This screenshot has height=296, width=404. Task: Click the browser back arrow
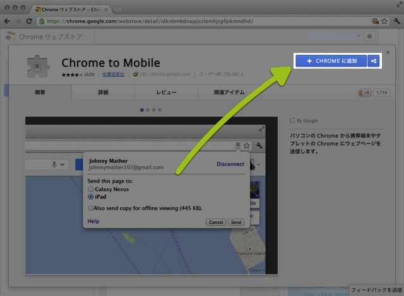click(x=7, y=21)
